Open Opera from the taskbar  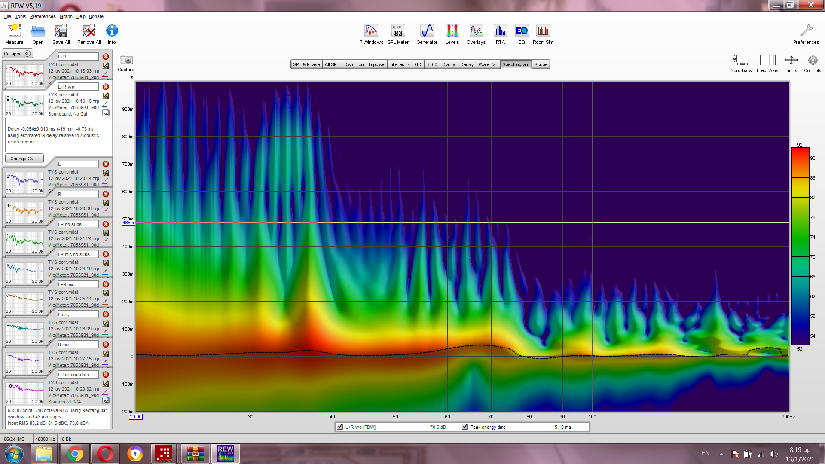[105, 454]
